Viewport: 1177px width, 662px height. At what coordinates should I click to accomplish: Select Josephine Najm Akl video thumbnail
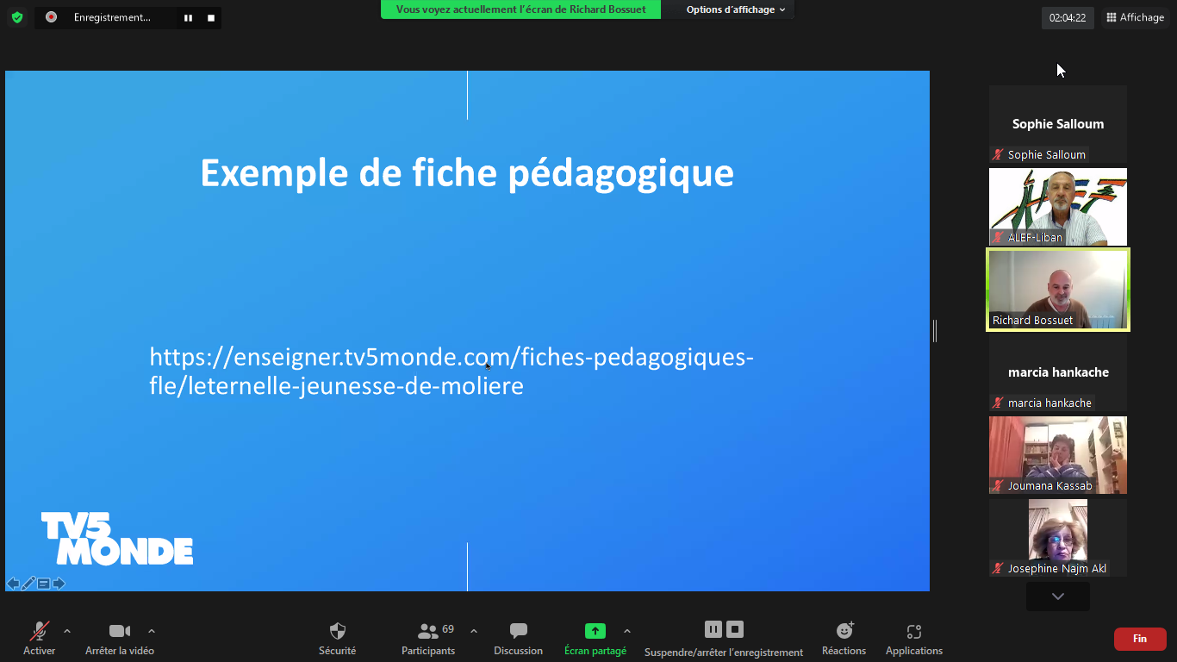pos(1058,538)
